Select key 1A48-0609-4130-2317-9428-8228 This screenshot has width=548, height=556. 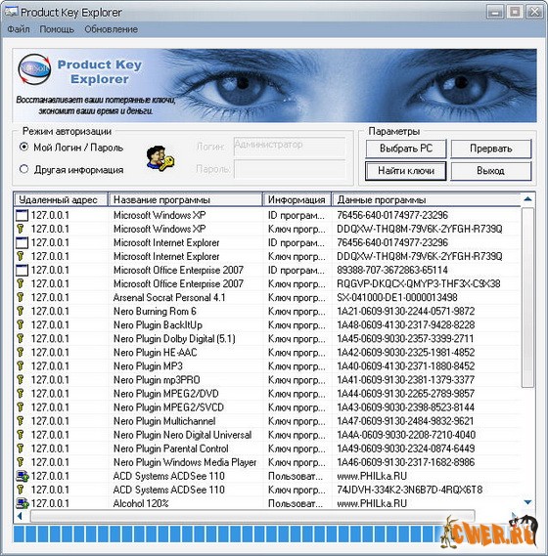click(405, 324)
